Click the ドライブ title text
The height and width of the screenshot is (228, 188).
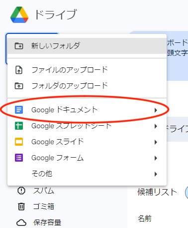[x=56, y=14]
